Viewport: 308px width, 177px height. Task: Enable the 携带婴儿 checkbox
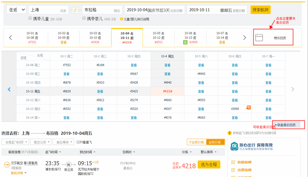click(x=84, y=18)
